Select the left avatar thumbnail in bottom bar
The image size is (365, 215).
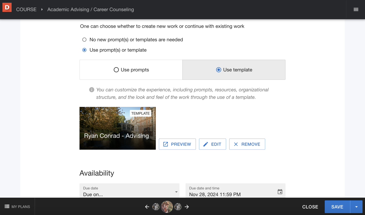coord(156,207)
